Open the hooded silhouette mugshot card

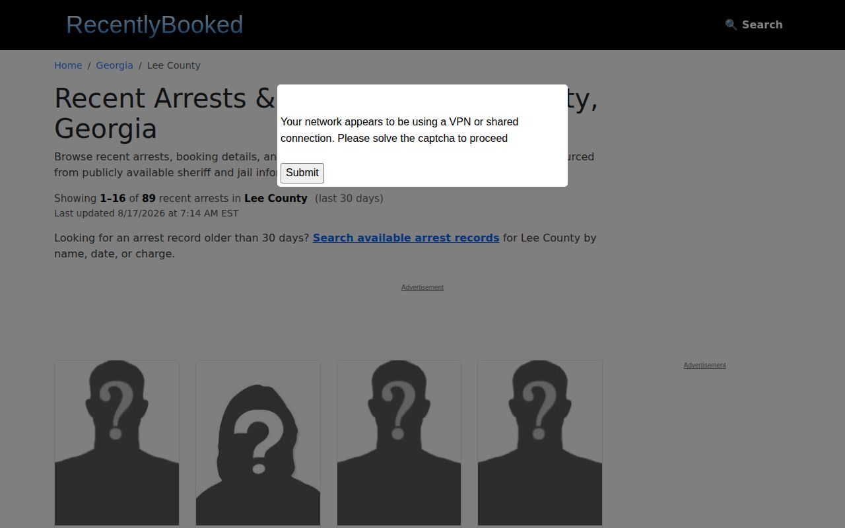click(x=258, y=443)
